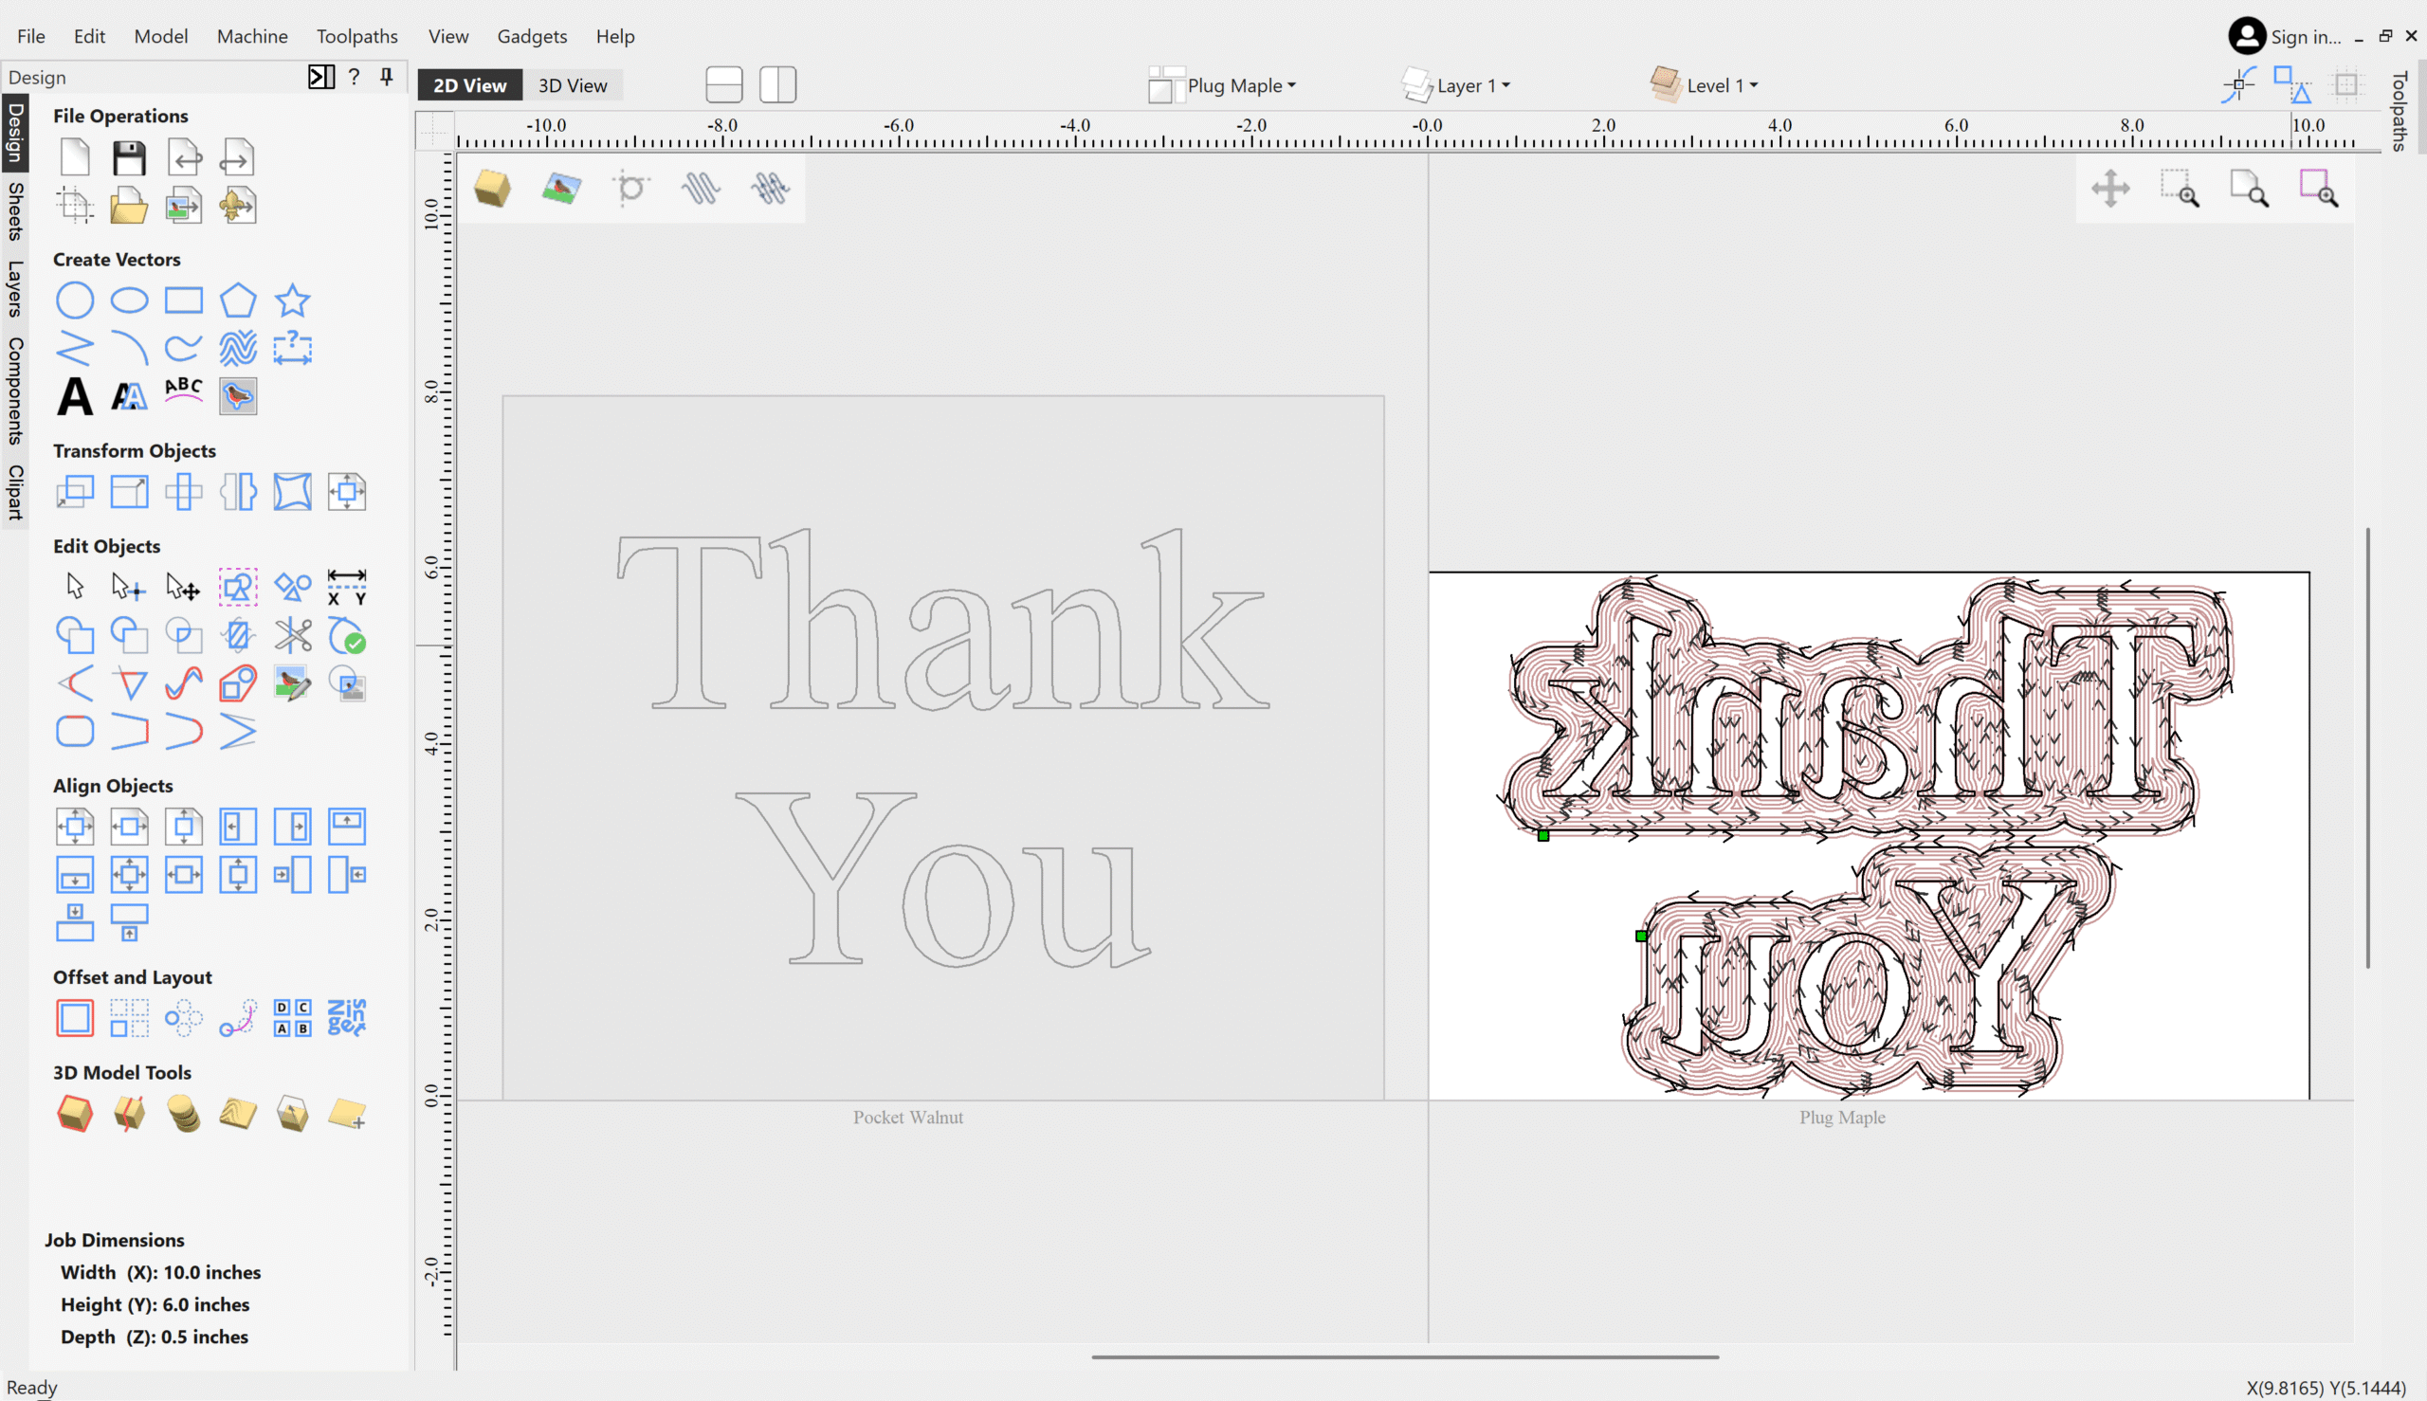The width and height of the screenshot is (2427, 1401).
Task: Toggle the snap to geometry option
Action: [x=2238, y=84]
